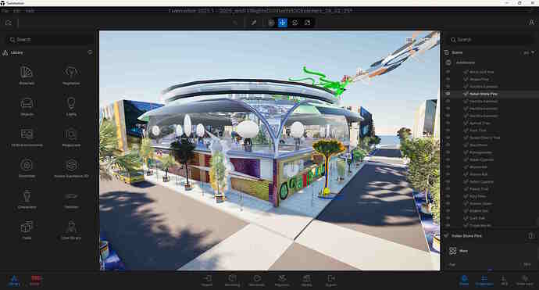Open the Export dock panel

331,281
